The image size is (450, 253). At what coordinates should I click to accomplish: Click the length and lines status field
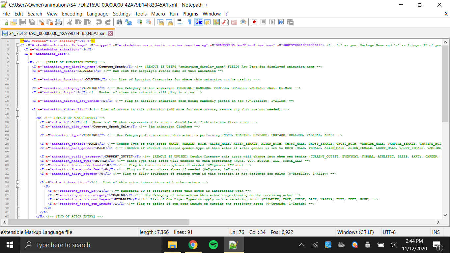pyautogui.click(x=183, y=232)
